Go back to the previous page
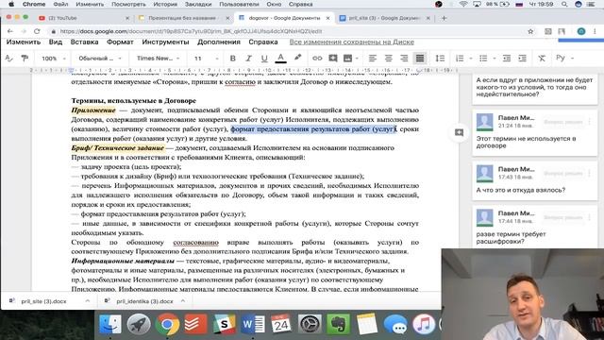604x340 pixels. [10, 31]
